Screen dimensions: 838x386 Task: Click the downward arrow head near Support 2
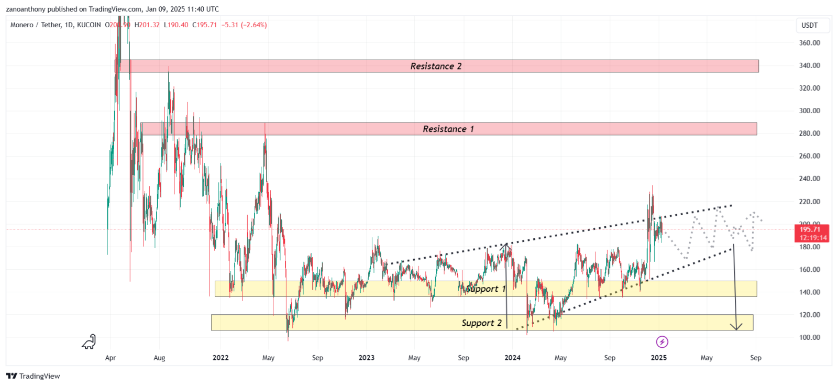point(736,326)
